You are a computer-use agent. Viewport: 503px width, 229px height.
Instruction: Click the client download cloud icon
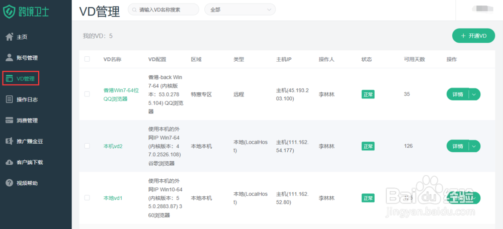9,162
